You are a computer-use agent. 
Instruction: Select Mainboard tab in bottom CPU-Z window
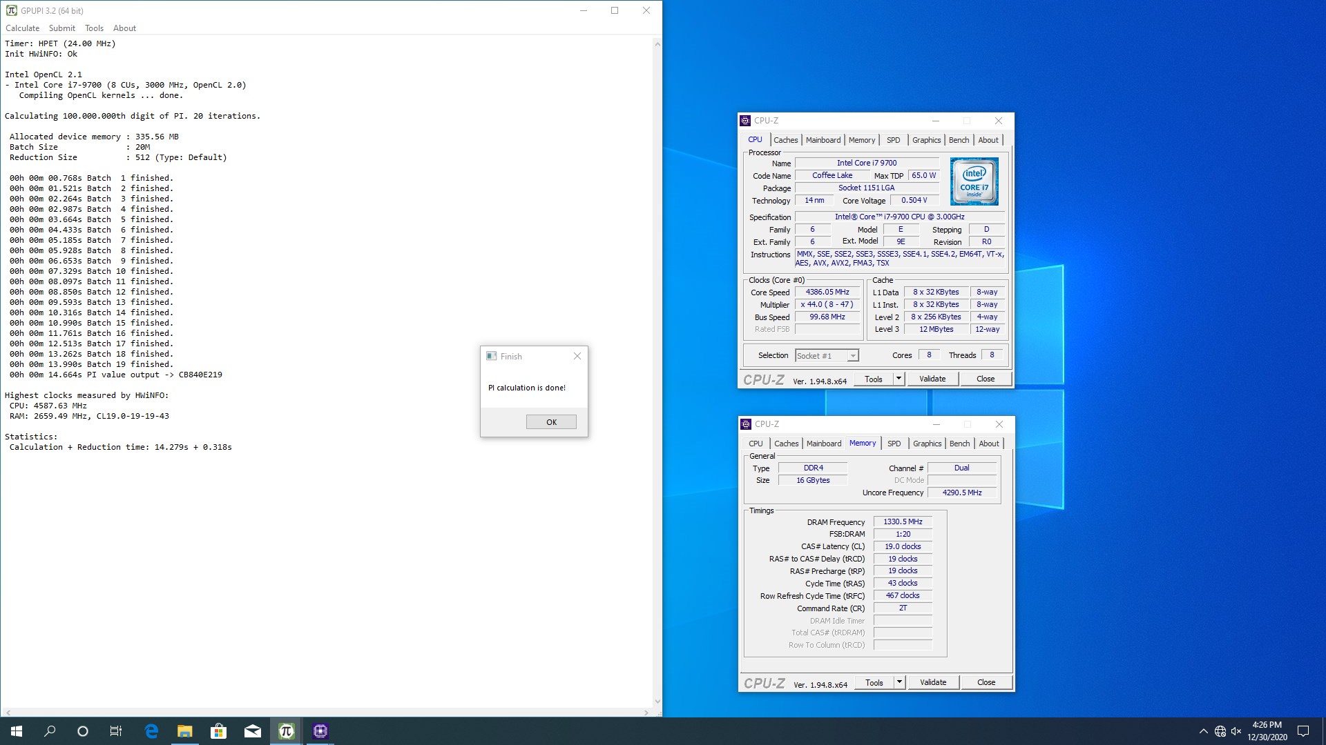pos(824,444)
